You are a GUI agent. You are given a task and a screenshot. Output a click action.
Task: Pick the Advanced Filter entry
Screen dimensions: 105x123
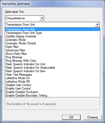(53, 50)
